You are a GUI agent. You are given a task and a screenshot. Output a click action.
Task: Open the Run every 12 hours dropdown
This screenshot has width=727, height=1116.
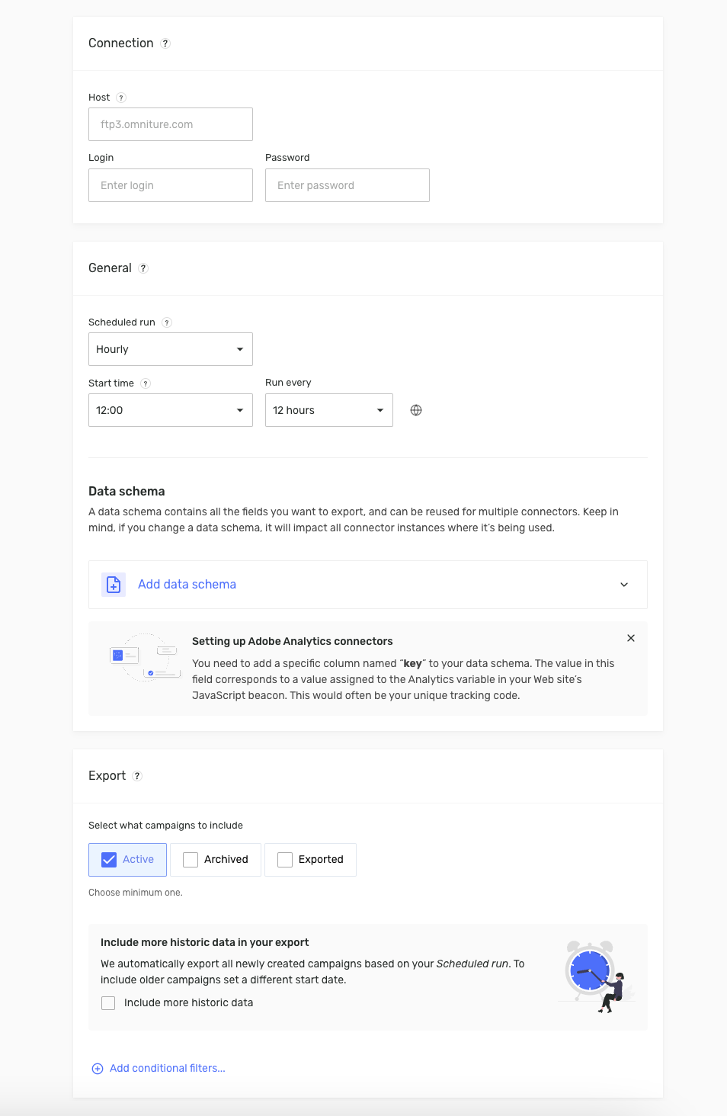pos(328,409)
